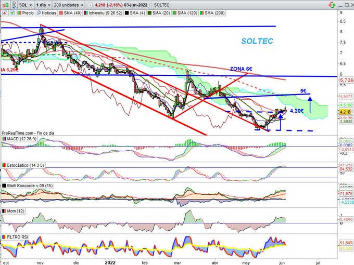This screenshot has height=265, width=354.
Task: Open SMA (4) indicator settings
Action: (137, 13)
